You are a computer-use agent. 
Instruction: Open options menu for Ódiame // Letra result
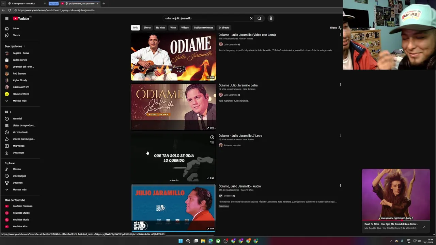click(x=340, y=135)
